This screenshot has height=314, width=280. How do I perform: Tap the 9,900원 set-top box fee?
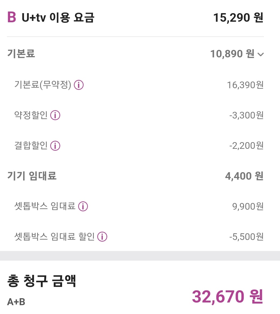248,206
